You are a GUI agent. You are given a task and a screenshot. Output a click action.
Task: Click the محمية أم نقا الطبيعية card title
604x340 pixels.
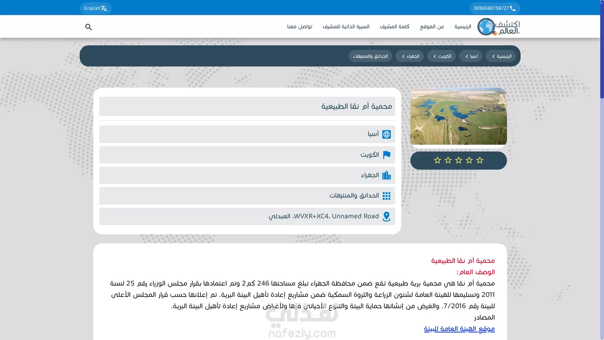point(356,107)
